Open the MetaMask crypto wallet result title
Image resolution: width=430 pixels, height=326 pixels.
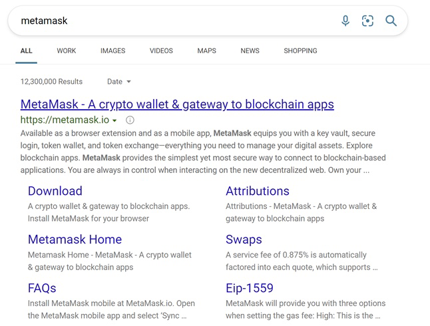177,104
